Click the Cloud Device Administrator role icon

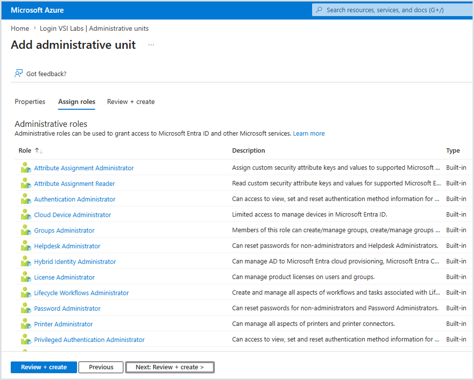pyautogui.click(x=26, y=215)
